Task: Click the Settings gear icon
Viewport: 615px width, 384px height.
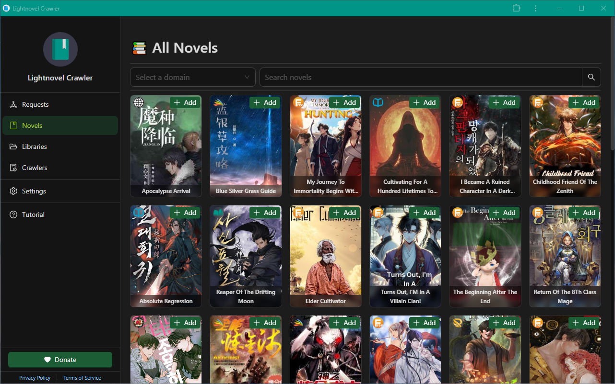Action: coord(13,191)
